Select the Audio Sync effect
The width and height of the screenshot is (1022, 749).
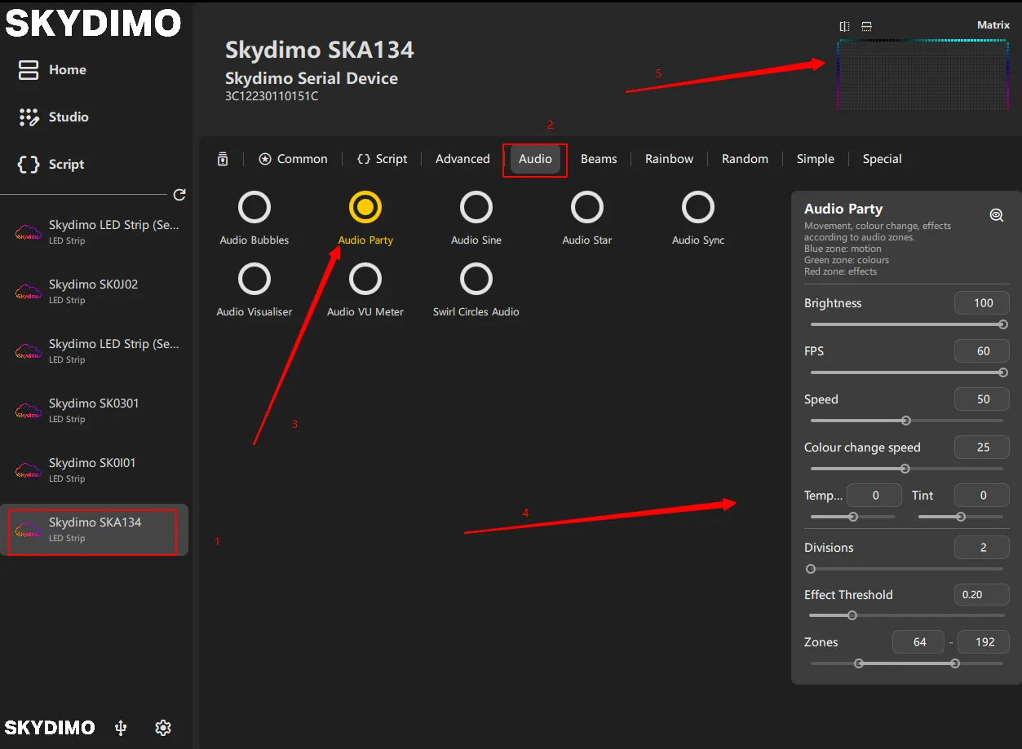click(698, 208)
